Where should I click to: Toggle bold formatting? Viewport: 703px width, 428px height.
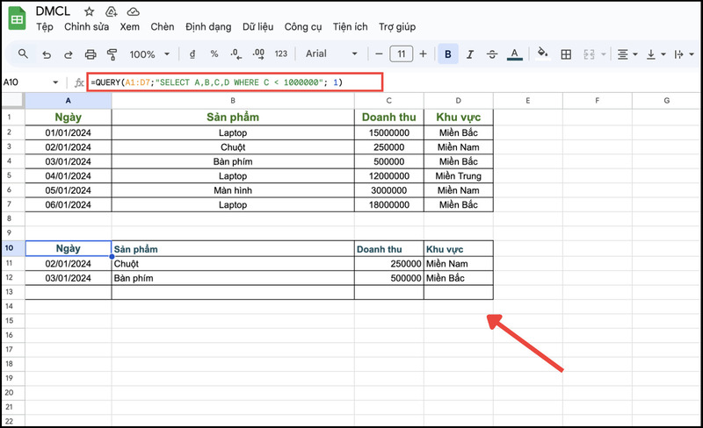[448, 54]
